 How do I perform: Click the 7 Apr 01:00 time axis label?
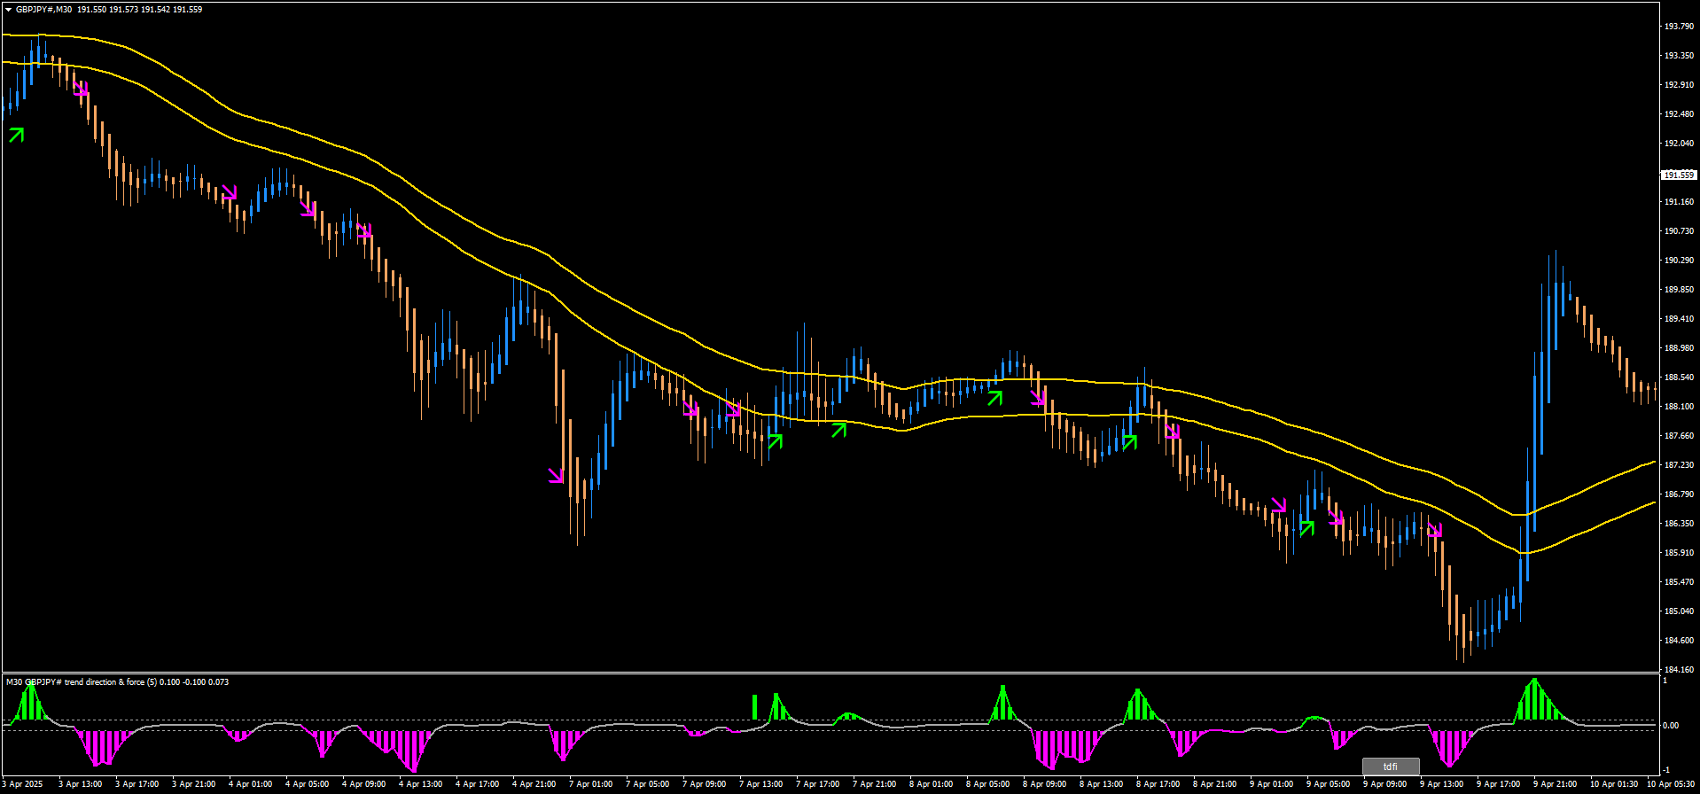[x=590, y=784]
